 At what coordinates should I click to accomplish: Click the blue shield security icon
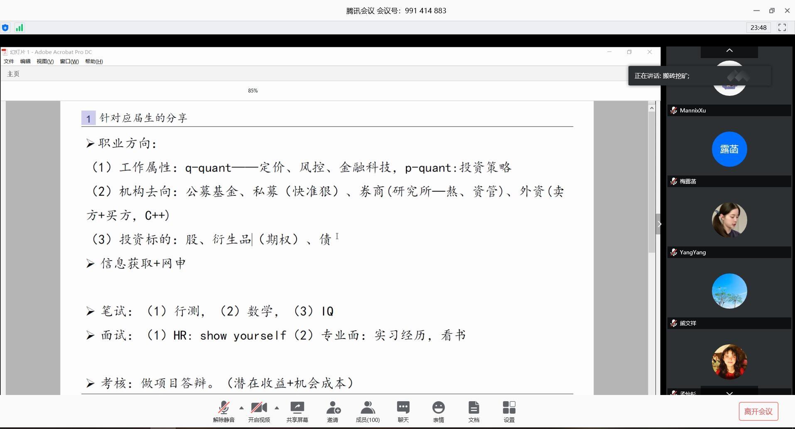[5, 28]
